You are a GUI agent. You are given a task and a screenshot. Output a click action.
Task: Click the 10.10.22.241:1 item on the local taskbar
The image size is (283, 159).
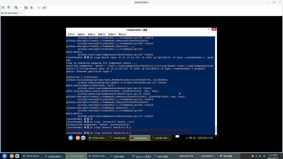pos(76,156)
